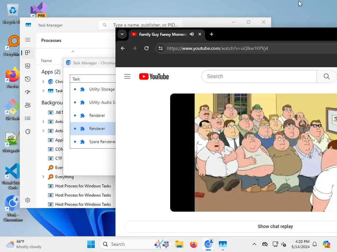Click the YouTube search box

click(x=259, y=76)
